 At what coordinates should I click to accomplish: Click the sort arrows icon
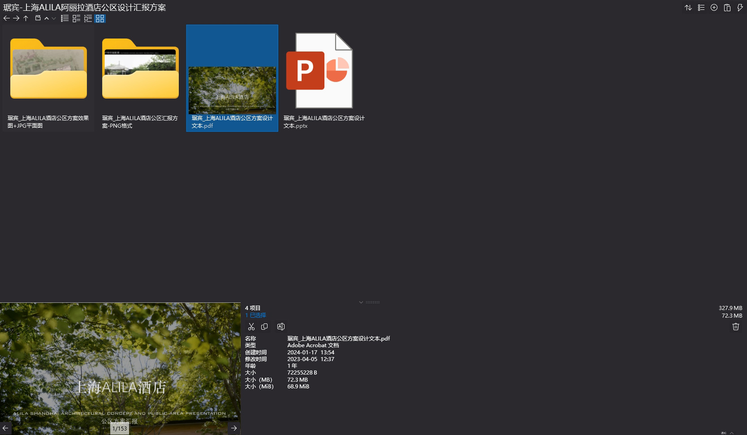pos(688,8)
